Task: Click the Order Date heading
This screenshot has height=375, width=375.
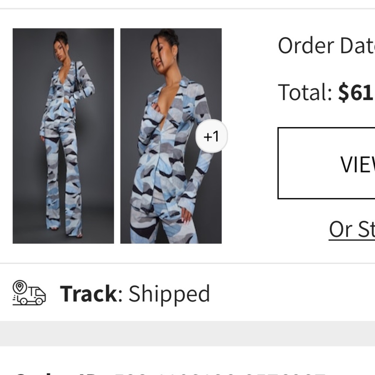Action: click(x=326, y=45)
